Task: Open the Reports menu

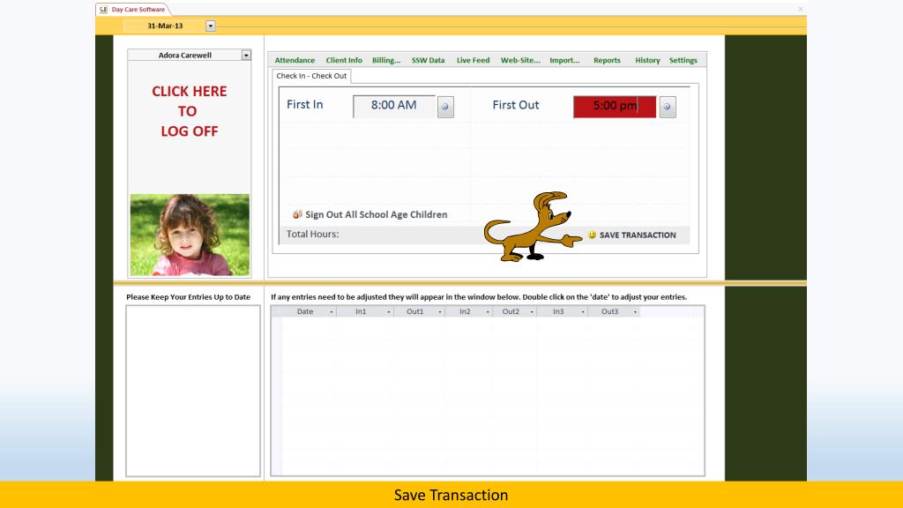Action: [607, 60]
